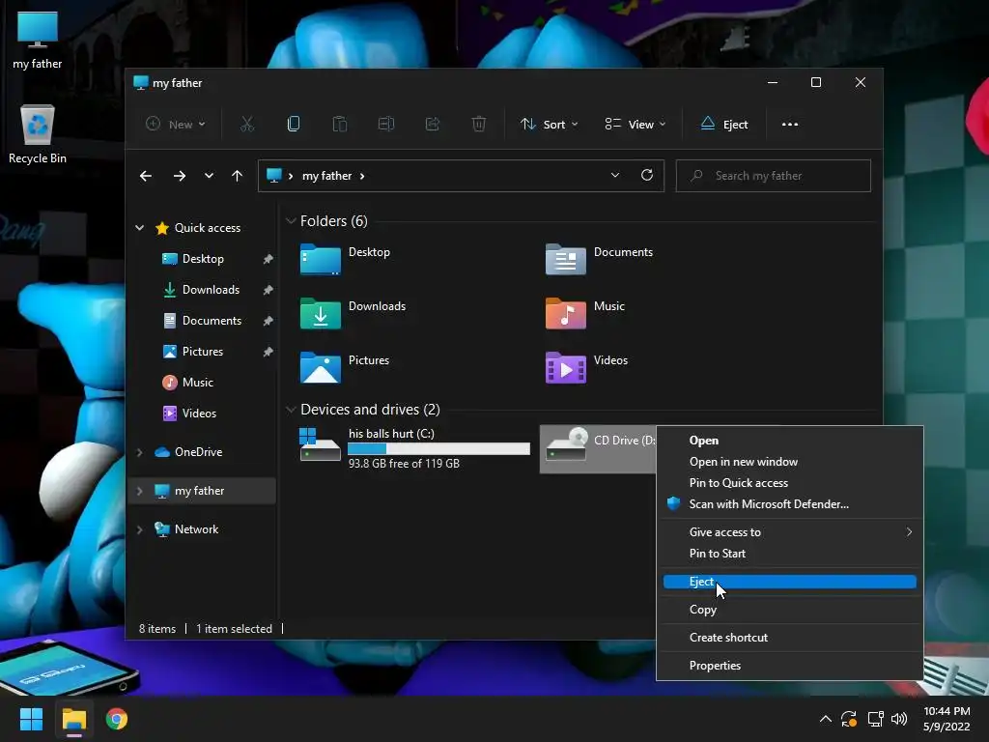Open the Pictures folder in Folders section

(321, 367)
